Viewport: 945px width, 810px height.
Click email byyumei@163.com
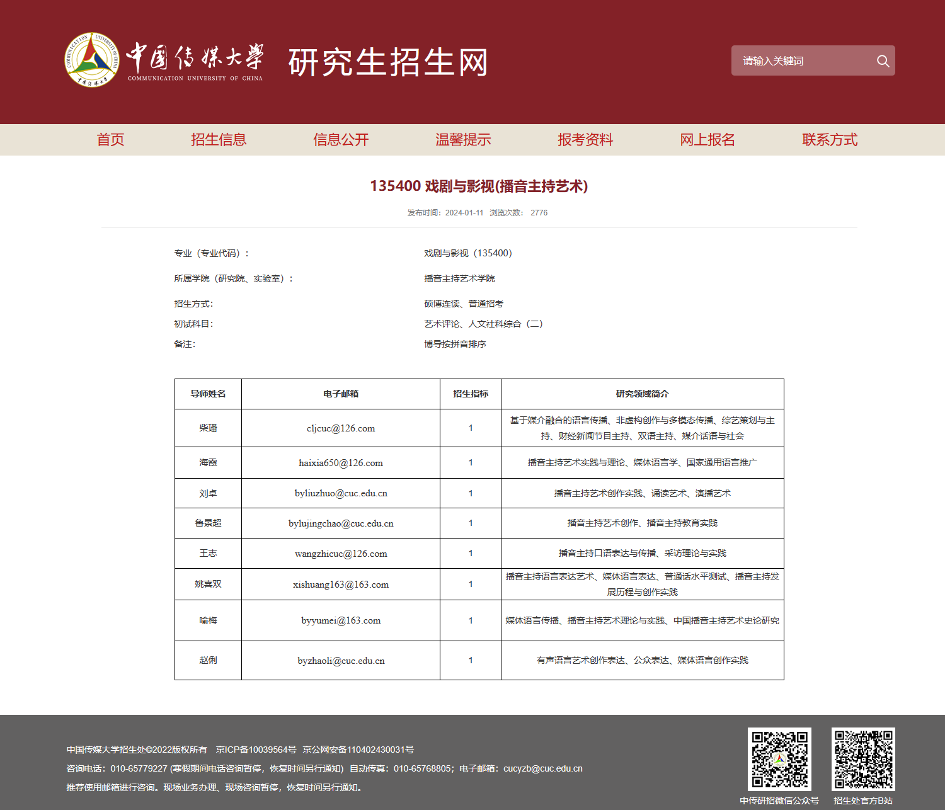point(341,620)
